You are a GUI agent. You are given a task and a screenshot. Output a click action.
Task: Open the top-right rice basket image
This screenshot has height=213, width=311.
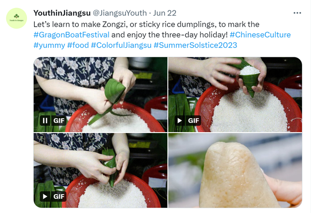tap(235, 95)
